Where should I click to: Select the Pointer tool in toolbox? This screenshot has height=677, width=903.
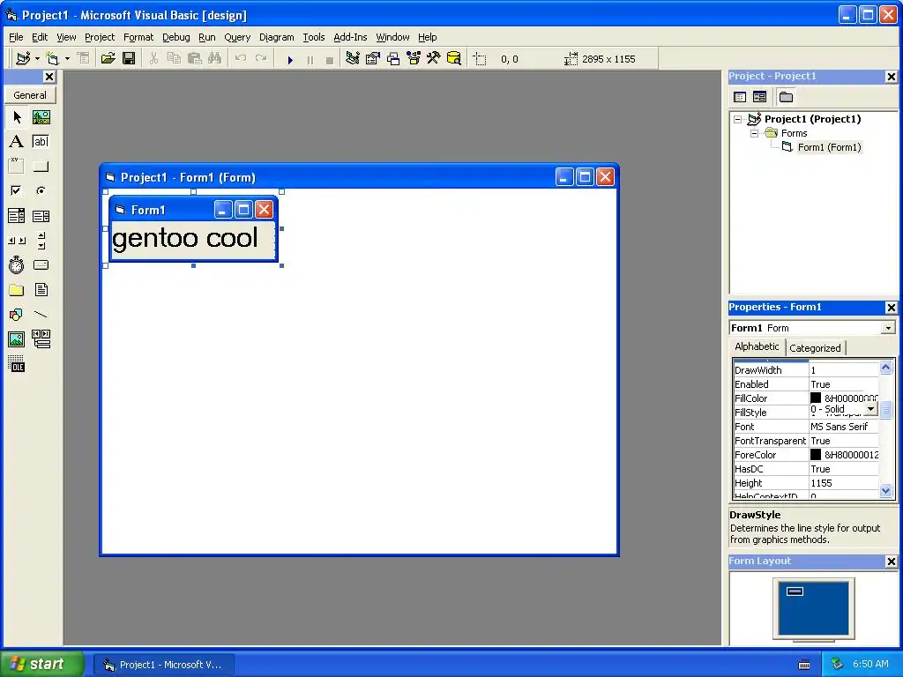click(x=17, y=117)
